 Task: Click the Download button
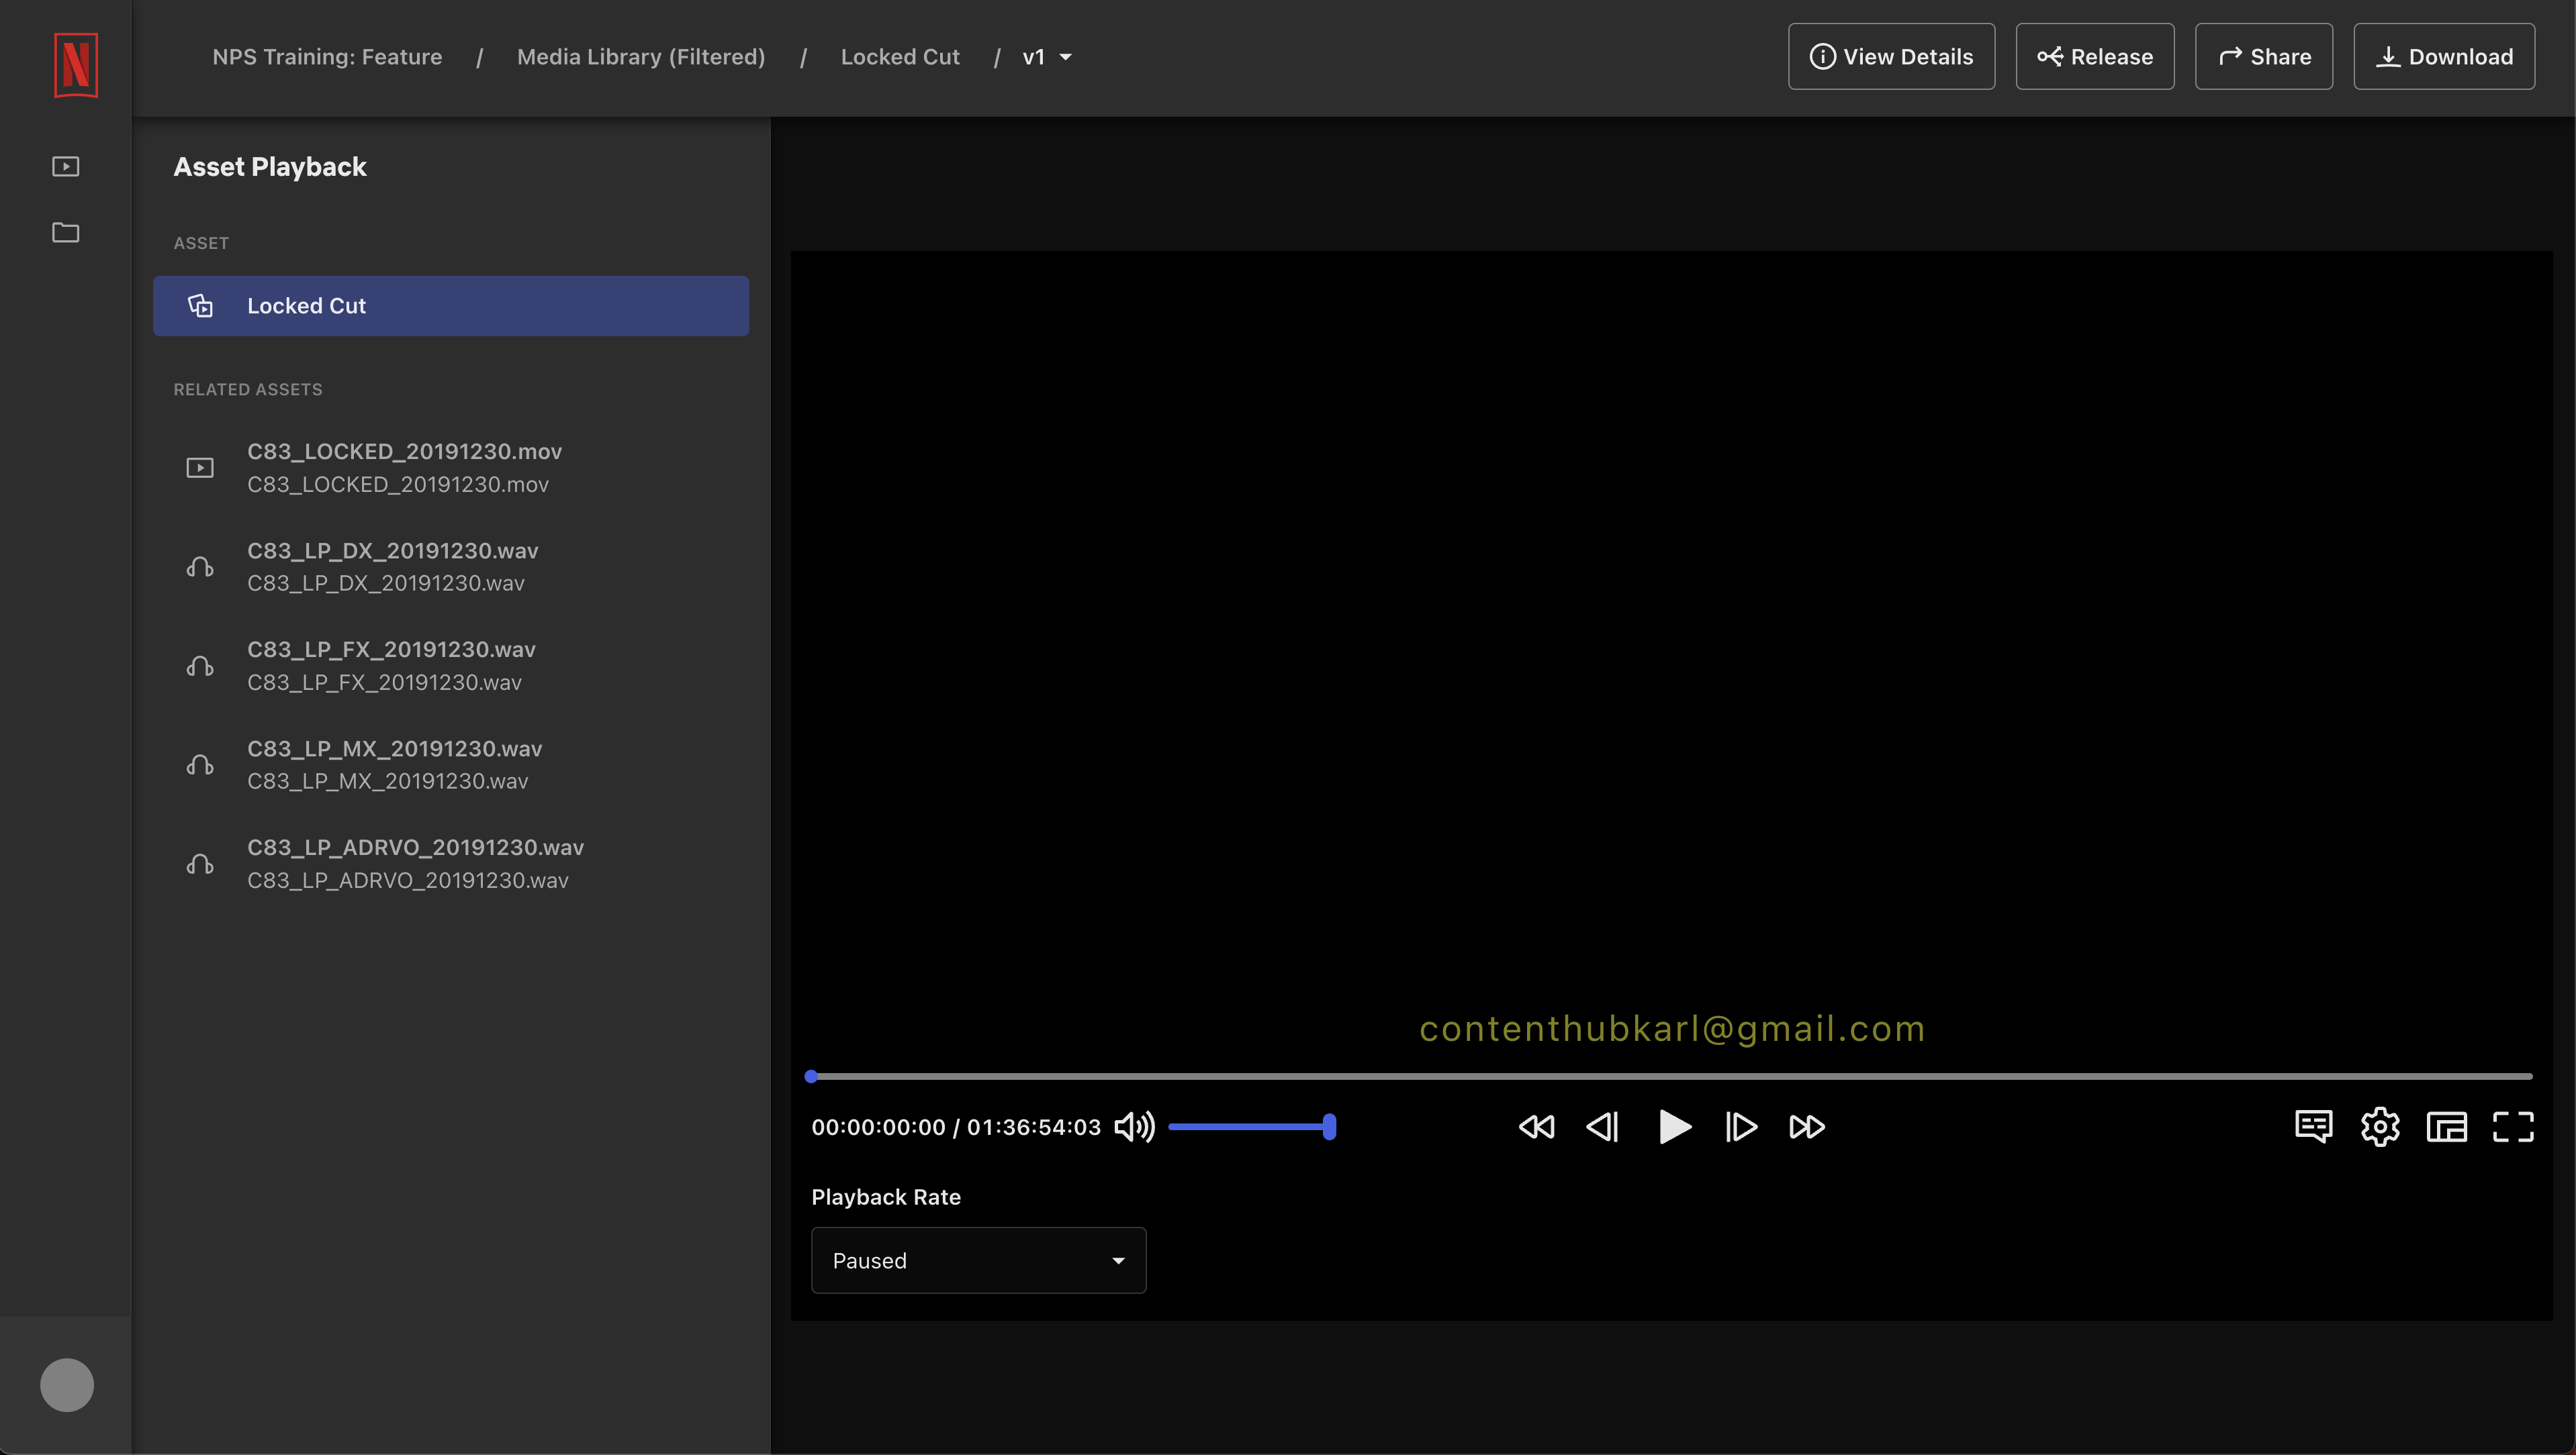[2444, 56]
